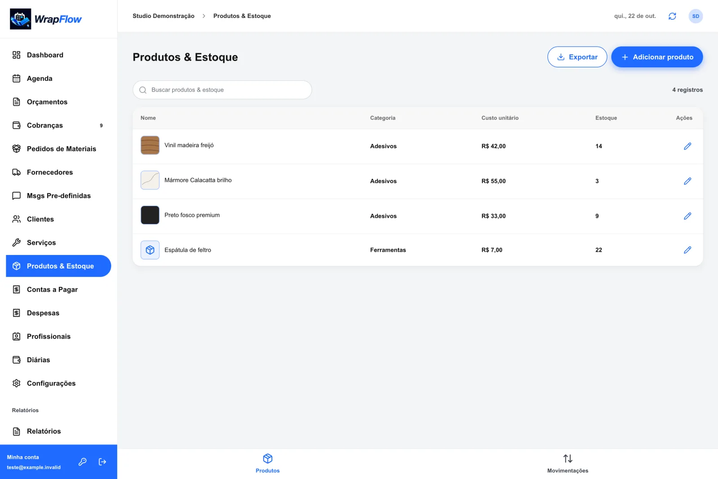This screenshot has width=718, height=479.
Task: Open Cobranças in the sidebar
Action: (x=58, y=125)
